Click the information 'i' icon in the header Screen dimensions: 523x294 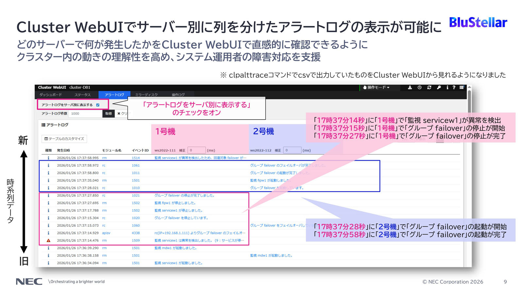click(x=447, y=88)
